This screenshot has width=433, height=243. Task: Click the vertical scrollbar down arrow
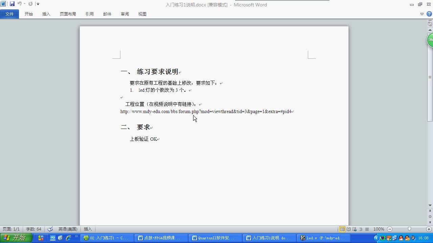click(430, 205)
